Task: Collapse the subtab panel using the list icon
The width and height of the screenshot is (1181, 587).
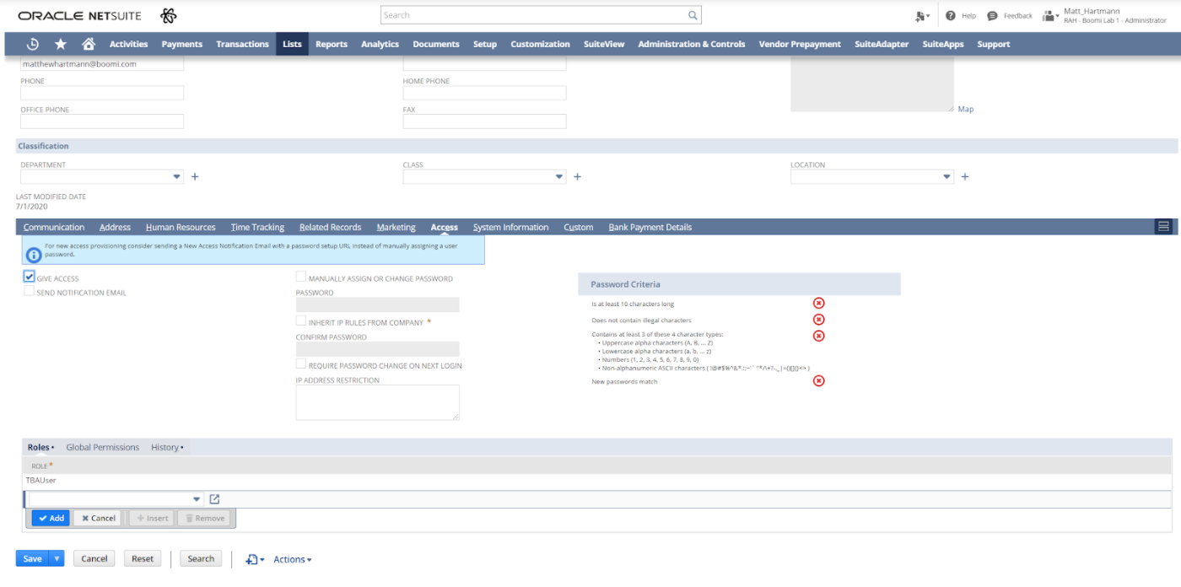Action: [x=1164, y=226]
